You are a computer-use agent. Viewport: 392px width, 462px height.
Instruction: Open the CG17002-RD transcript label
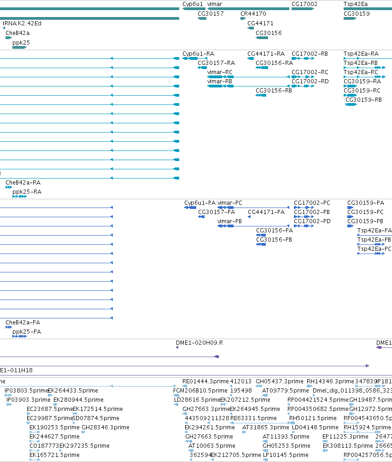coord(310,81)
